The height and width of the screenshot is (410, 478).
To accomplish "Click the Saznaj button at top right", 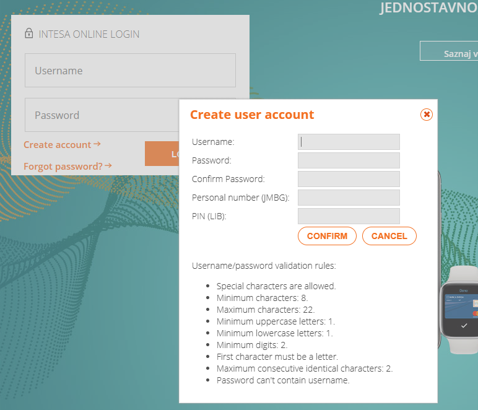I will click(x=450, y=51).
